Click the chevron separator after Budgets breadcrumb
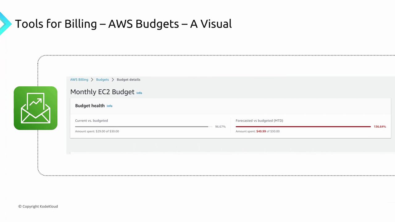 (x=113, y=80)
